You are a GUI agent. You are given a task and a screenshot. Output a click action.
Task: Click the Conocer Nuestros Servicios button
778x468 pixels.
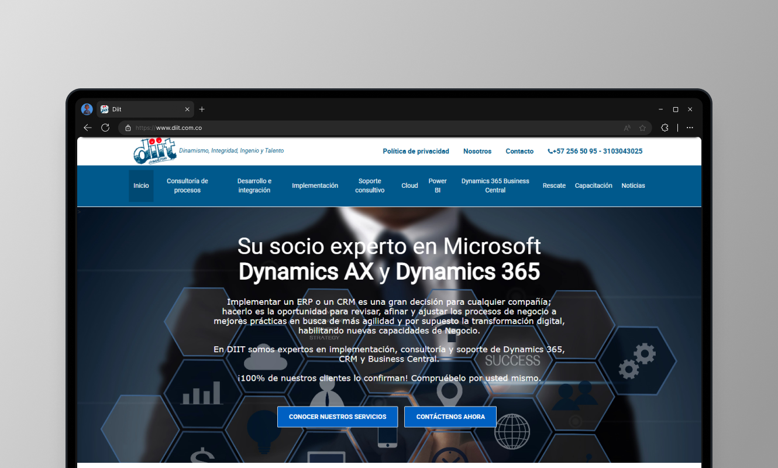pos(338,417)
